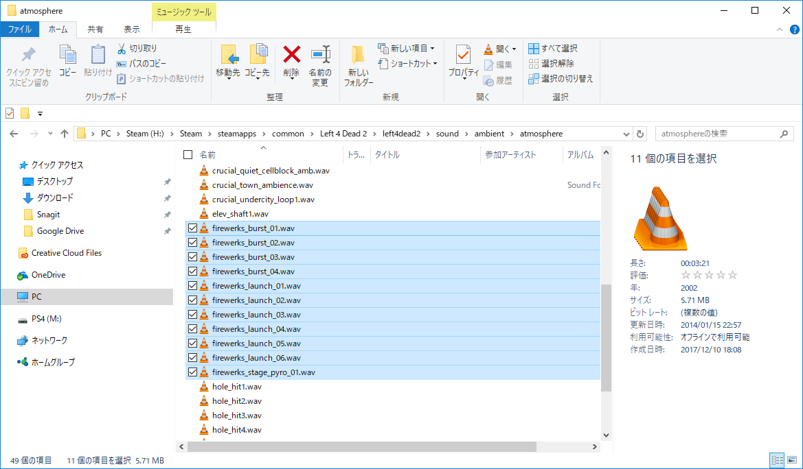Click the Edit (編集) ribbon item

click(x=498, y=64)
